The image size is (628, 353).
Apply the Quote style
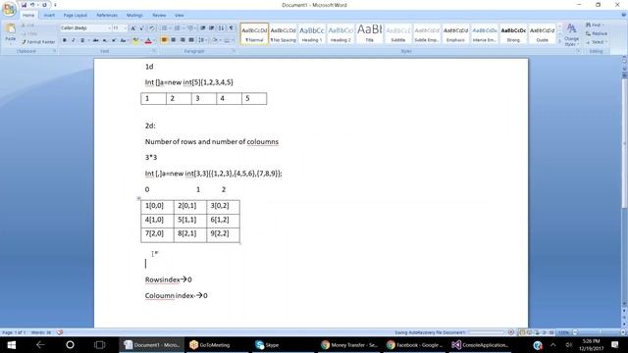(x=543, y=34)
